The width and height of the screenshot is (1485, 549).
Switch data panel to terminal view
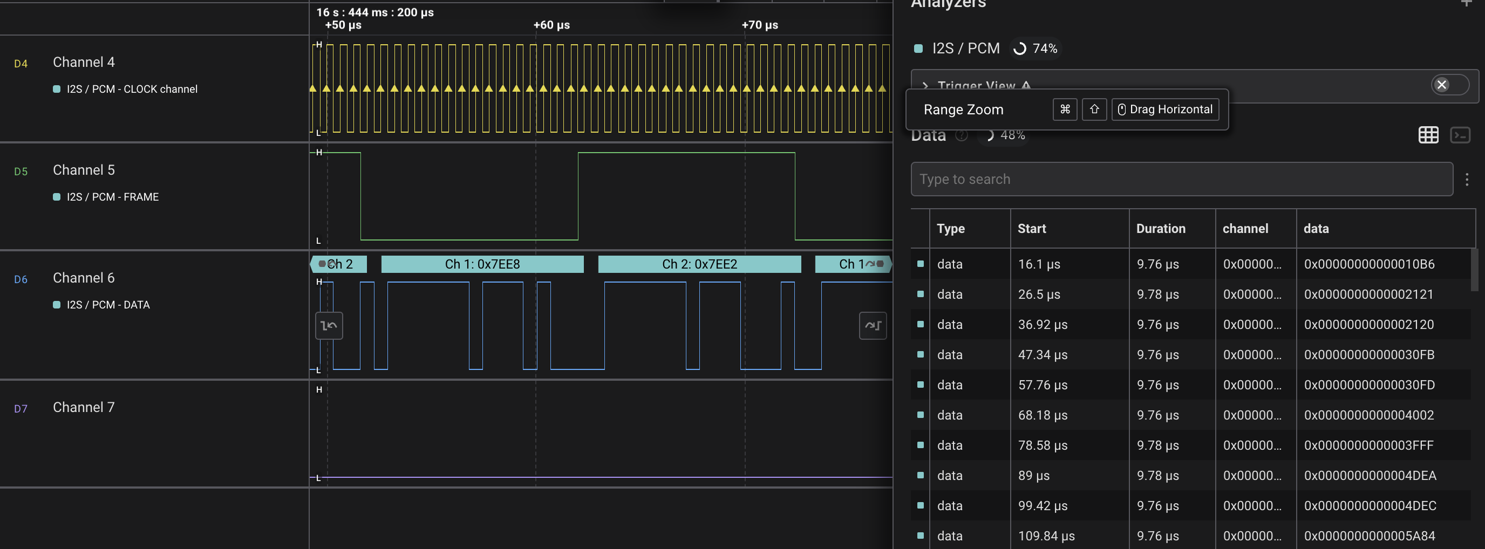click(x=1460, y=135)
